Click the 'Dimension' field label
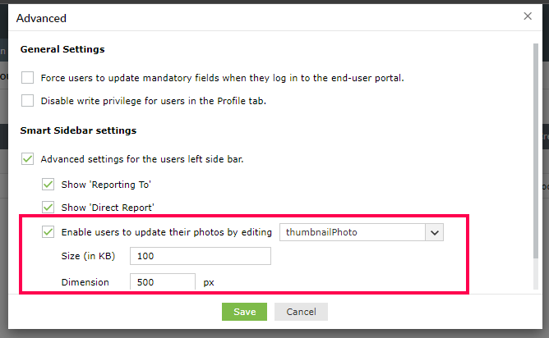 (x=85, y=282)
